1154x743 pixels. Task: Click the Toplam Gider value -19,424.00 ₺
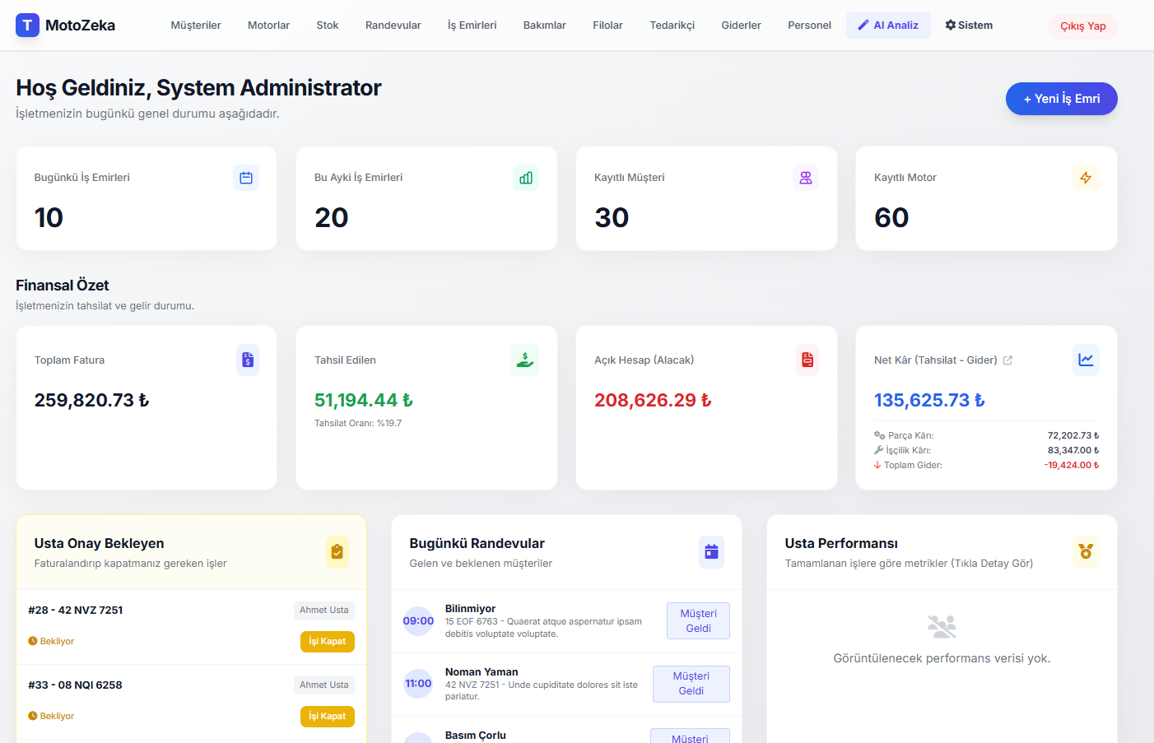click(x=1072, y=466)
